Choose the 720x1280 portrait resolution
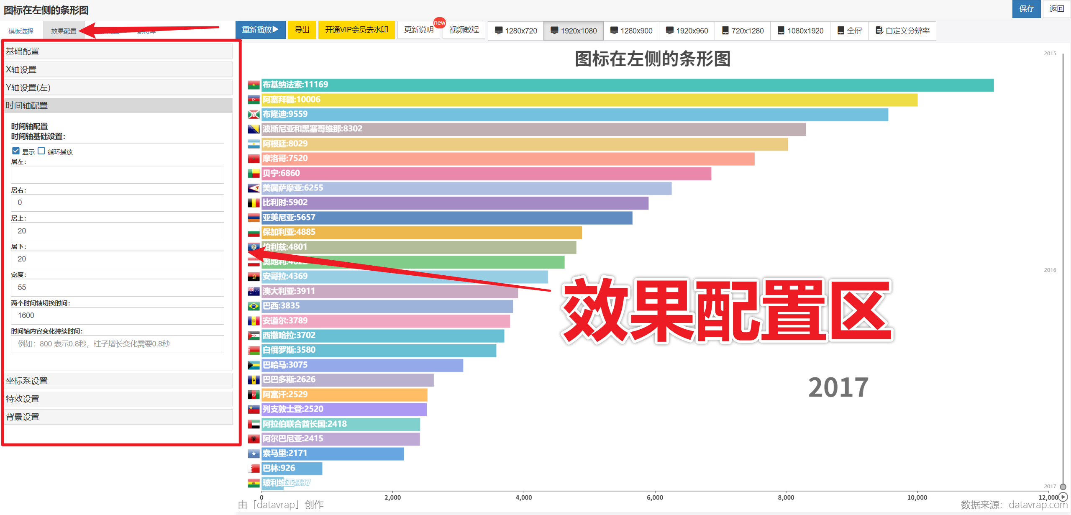 (743, 31)
